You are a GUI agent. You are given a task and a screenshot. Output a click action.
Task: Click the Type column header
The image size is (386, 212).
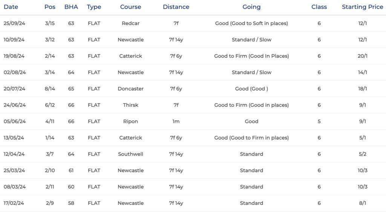pos(94,7)
